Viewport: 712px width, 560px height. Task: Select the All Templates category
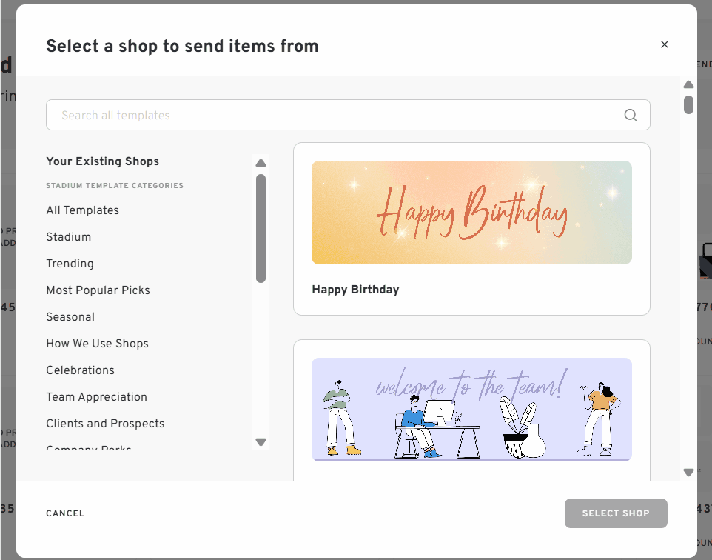(x=82, y=210)
